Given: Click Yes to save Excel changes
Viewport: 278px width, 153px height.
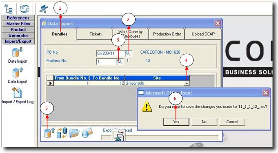Looking at the screenshot, I should coord(176,122).
